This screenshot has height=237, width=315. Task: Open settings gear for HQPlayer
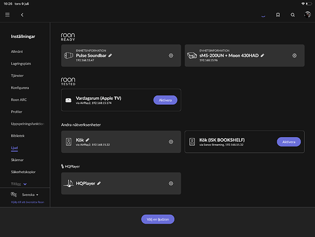(171, 183)
